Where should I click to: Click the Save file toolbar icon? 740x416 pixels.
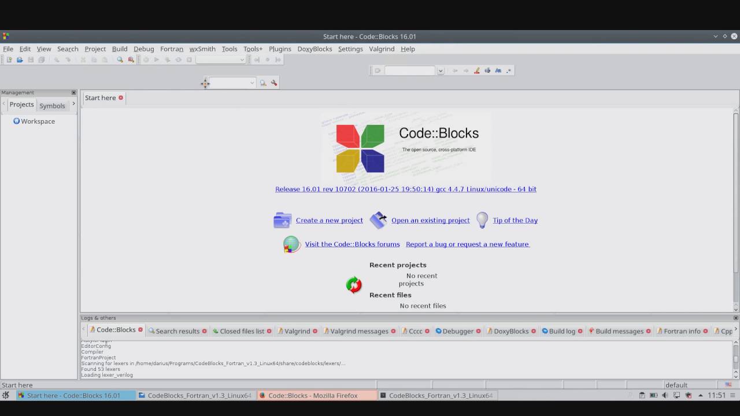[x=31, y=60]
